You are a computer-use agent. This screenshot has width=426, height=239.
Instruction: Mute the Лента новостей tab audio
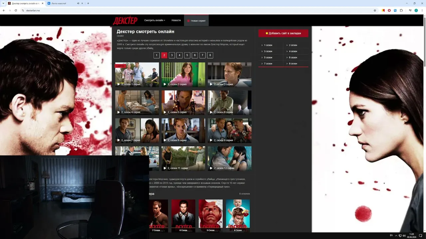point(78,3)
